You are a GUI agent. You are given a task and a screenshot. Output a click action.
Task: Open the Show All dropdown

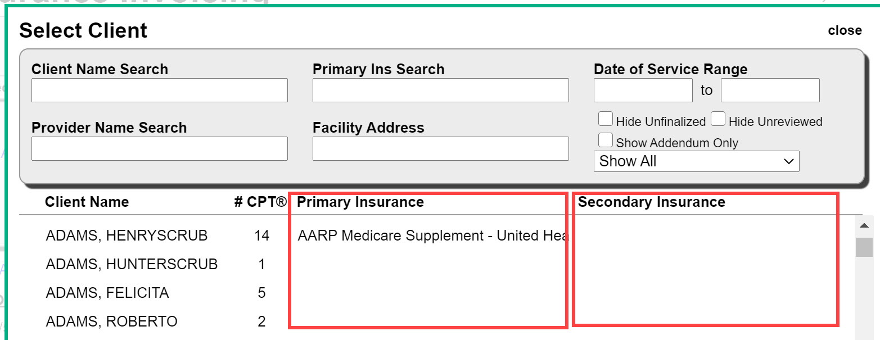point(696,161)
